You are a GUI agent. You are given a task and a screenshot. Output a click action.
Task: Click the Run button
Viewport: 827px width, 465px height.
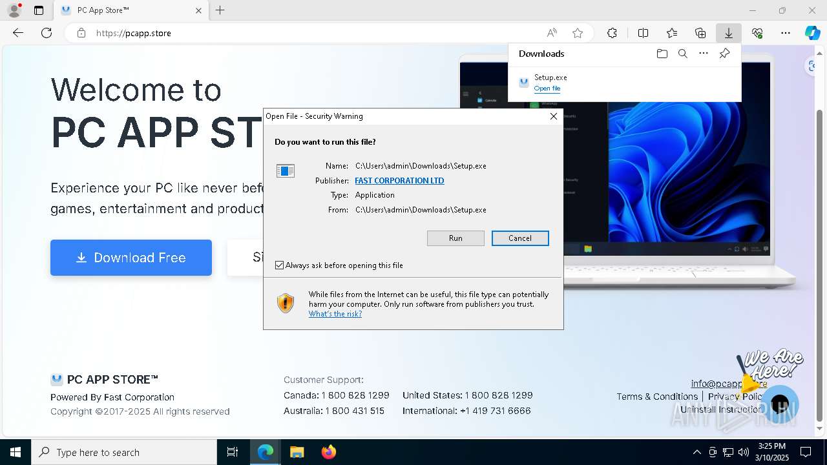pos(455,238)
